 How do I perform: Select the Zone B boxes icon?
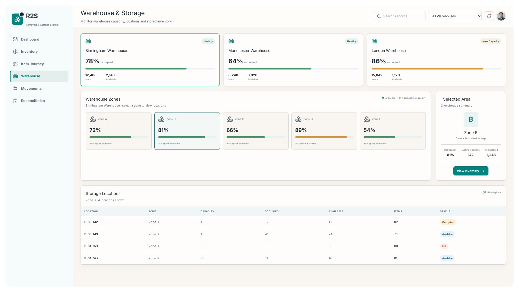point(161,119)
